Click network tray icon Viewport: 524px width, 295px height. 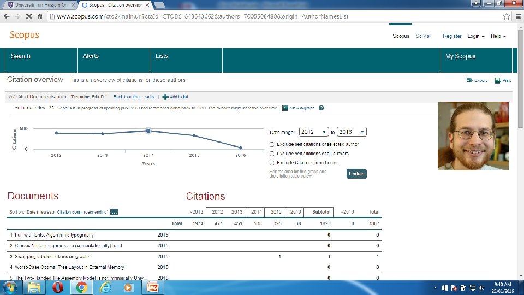(x=473, y=288)
